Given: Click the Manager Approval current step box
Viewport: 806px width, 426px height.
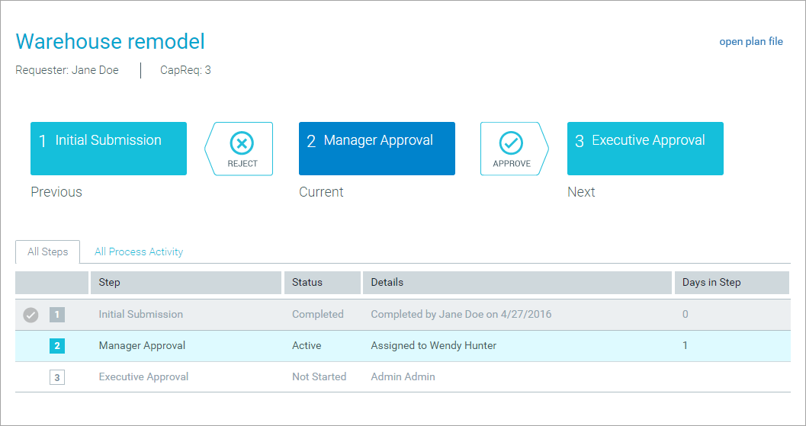Looking at the screenshot, I should (x=377, y=149).
